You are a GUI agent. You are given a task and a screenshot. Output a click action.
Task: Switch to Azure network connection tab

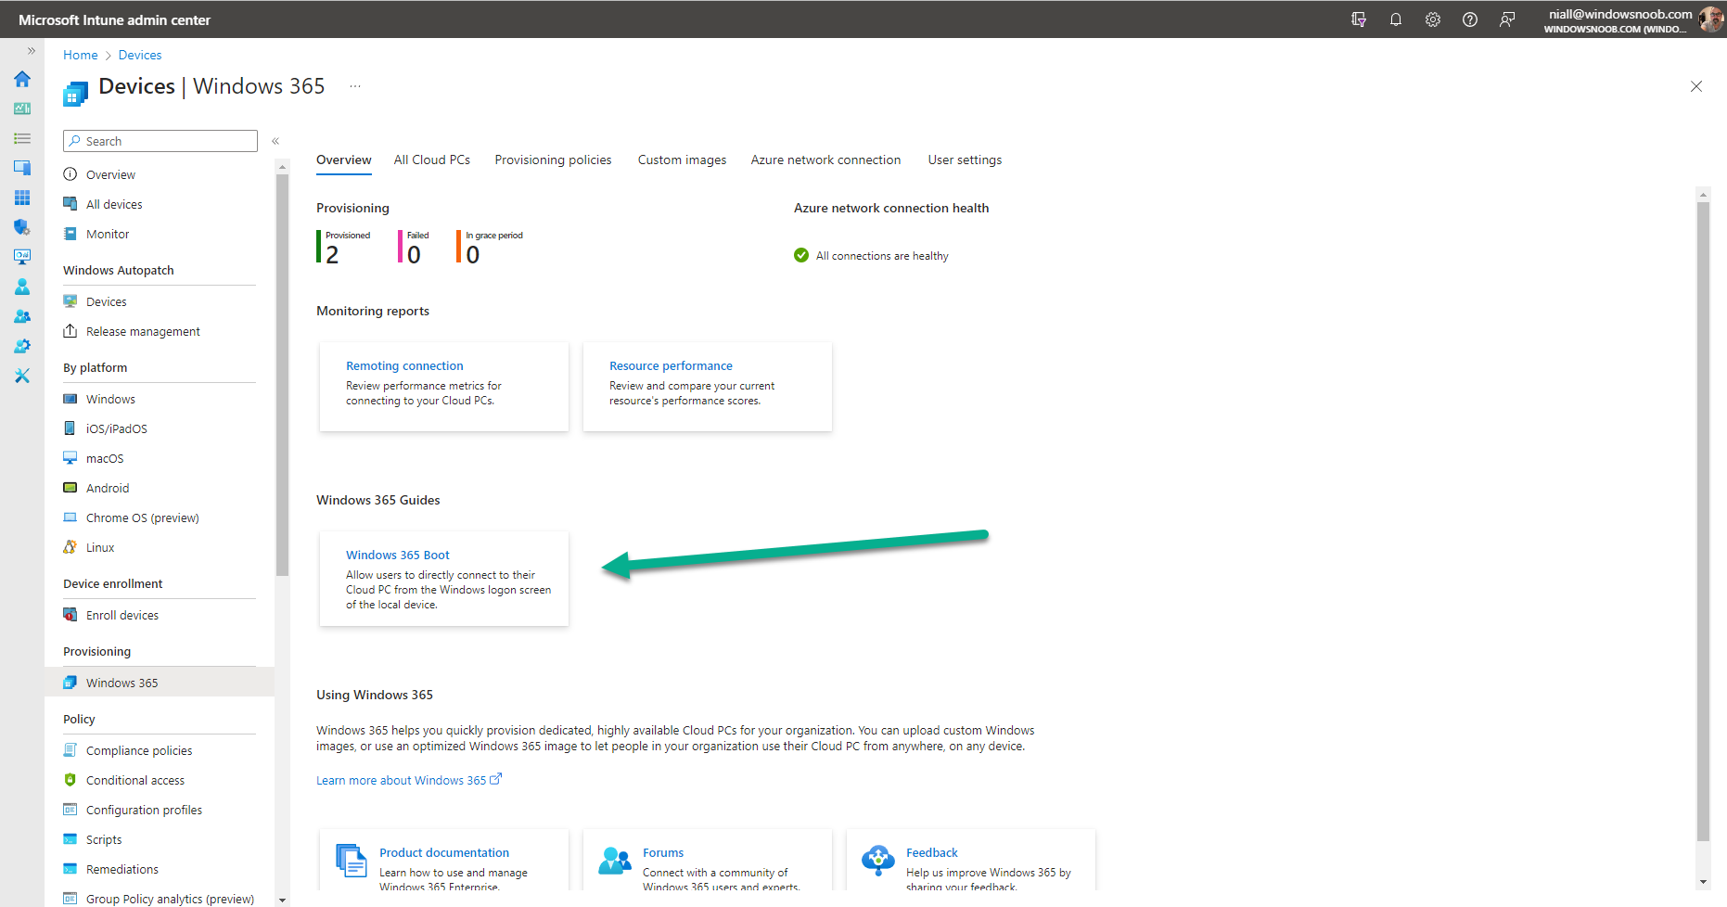pos(826,160)
